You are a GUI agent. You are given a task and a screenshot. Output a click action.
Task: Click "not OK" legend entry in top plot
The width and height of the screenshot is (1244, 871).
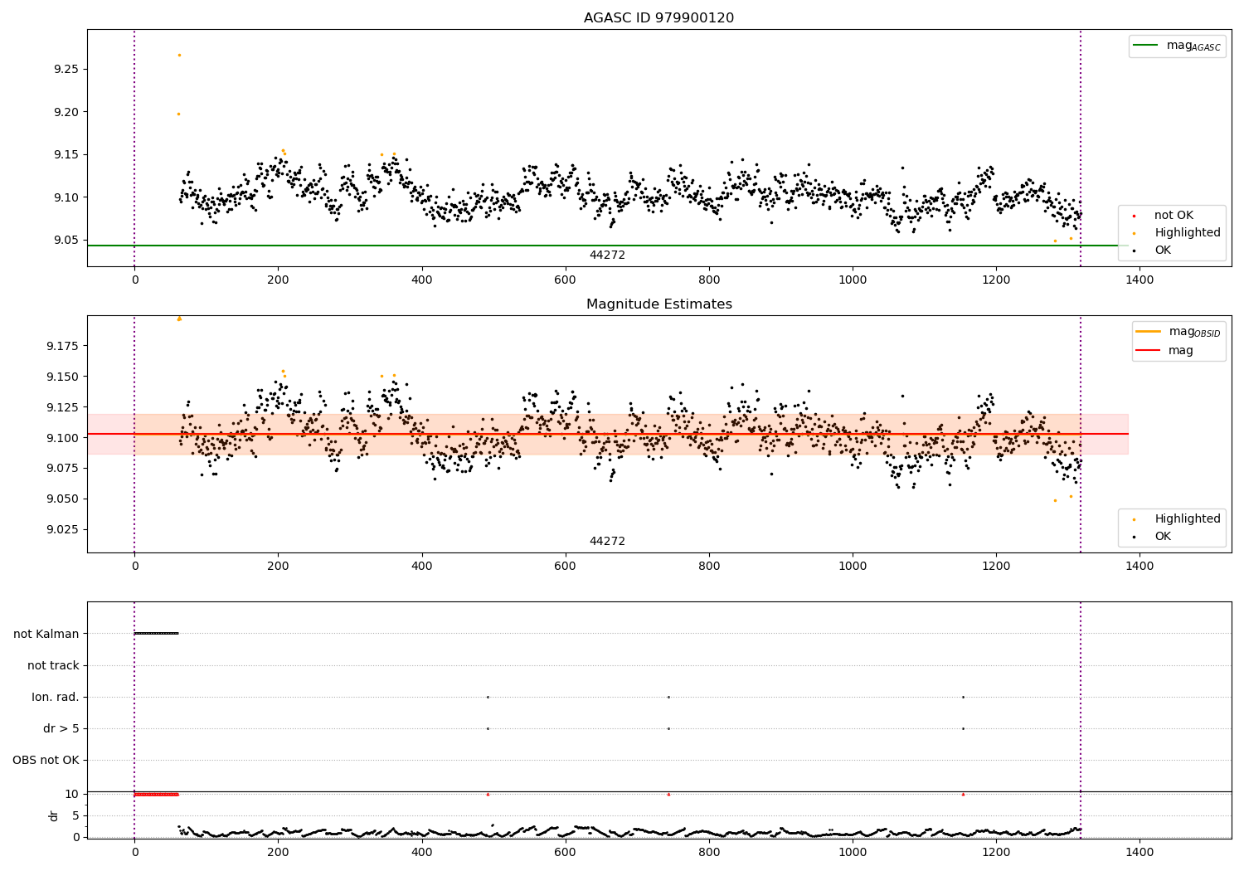pyautogui.click(x=1174, y=216)
